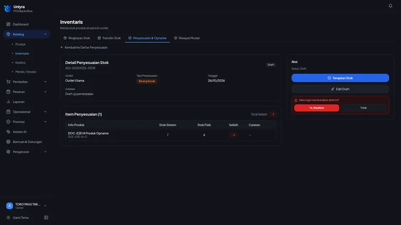Expand the Operasional menu chevron
401x225 pixels.
(x=45, y=112)
